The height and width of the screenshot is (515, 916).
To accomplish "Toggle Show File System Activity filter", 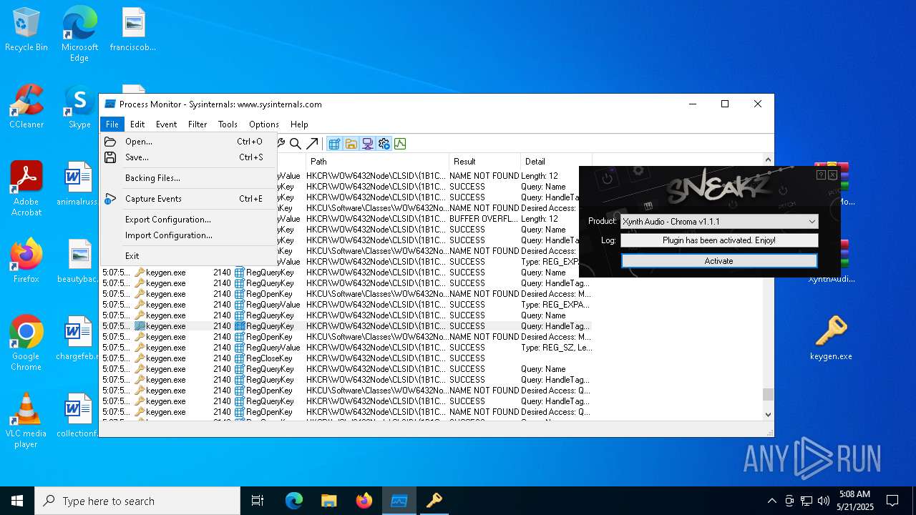I will [351, 144].
